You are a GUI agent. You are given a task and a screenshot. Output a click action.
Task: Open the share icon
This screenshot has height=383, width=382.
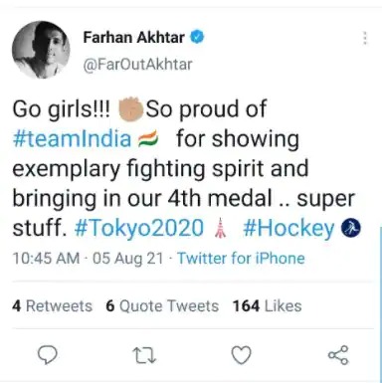tap(338, 355)
